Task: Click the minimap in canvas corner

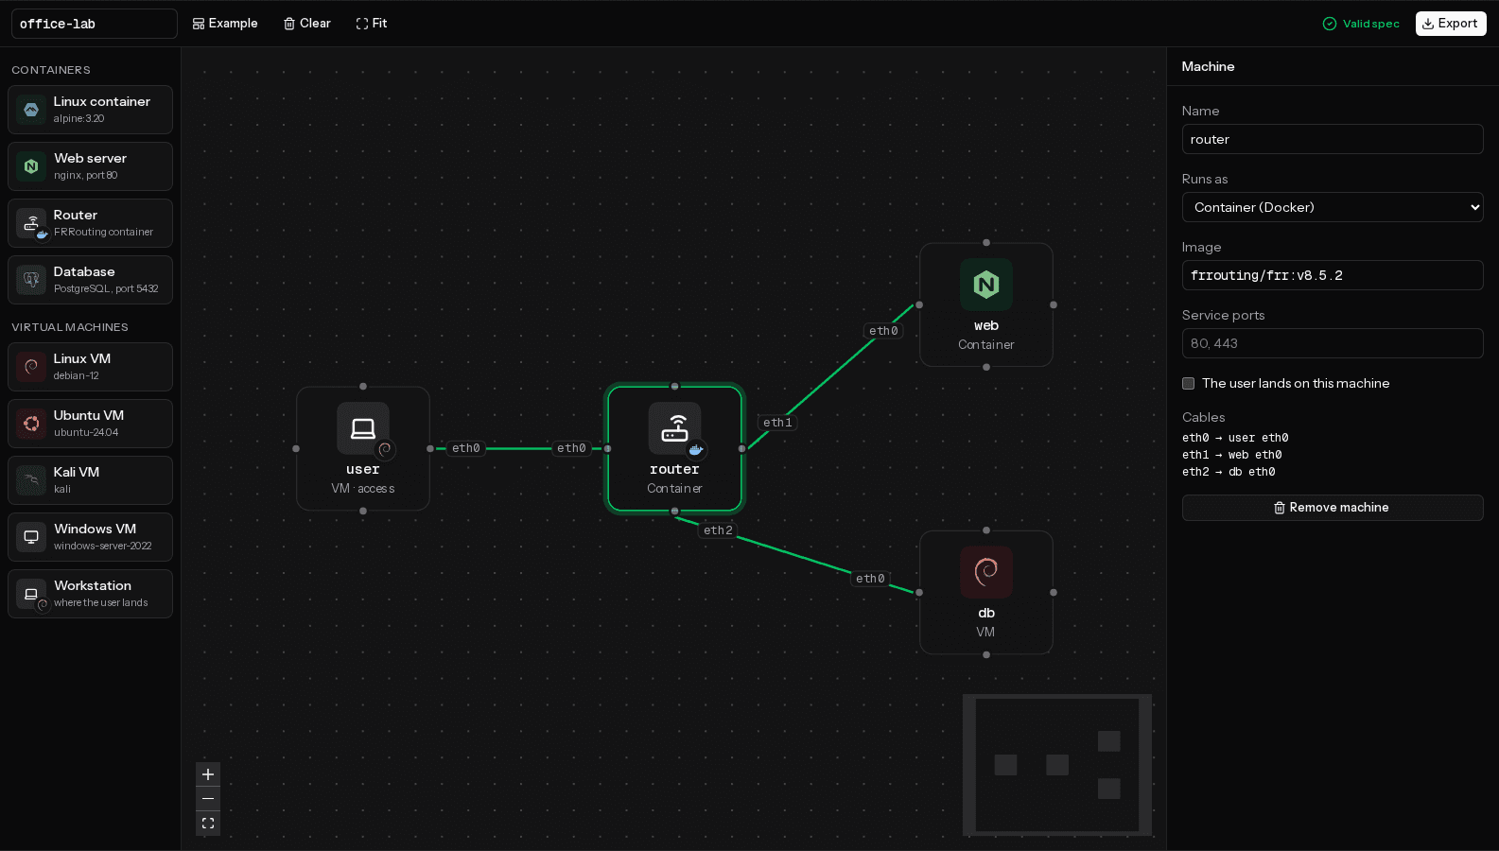Action: (1057, 765)
